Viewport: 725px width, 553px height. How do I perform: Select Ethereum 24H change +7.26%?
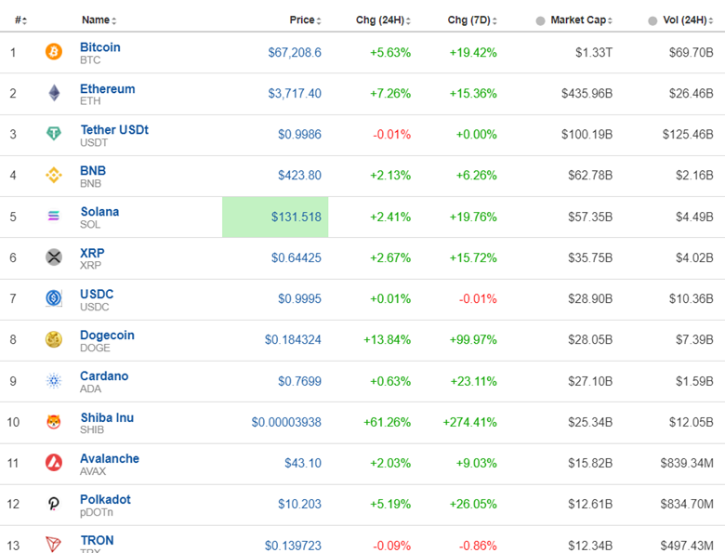click(390, 93)
